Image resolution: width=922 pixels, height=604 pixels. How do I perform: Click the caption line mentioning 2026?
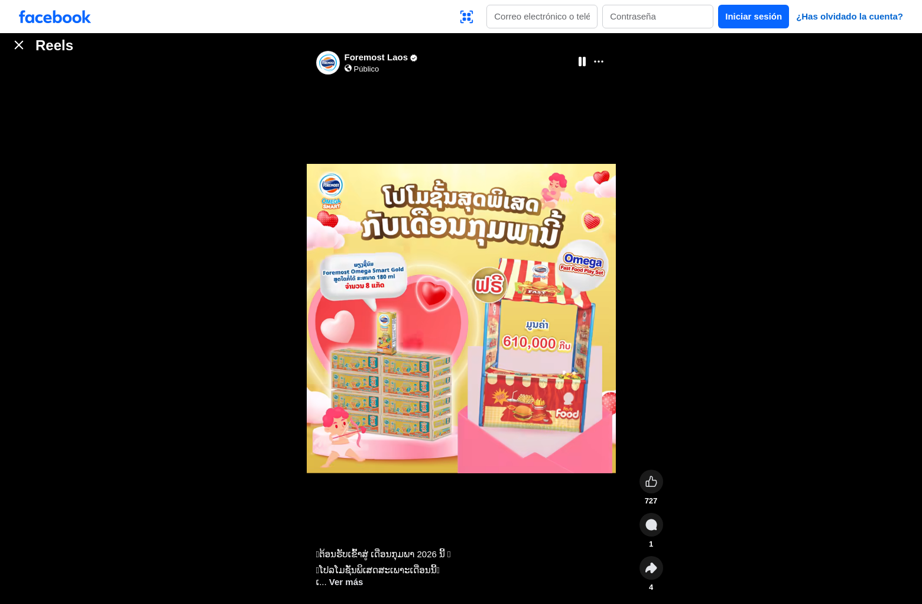pyautogui.click(x=384, y=554)
